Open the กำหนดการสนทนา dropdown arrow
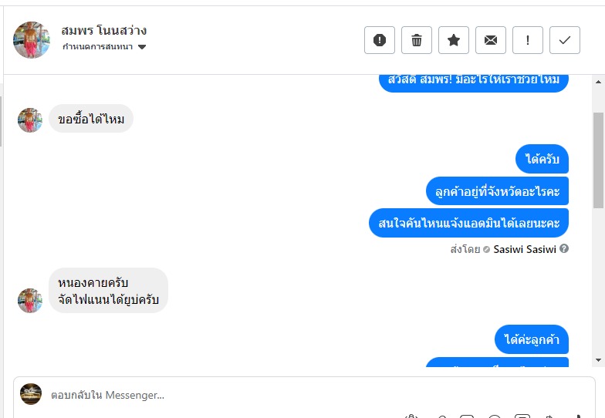 tap(142, 47)
